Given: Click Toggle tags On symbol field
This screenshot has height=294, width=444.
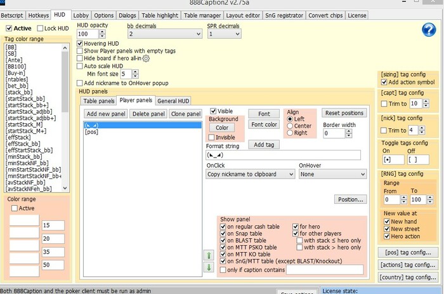Looking at the screenshot, I should point(393,159).
